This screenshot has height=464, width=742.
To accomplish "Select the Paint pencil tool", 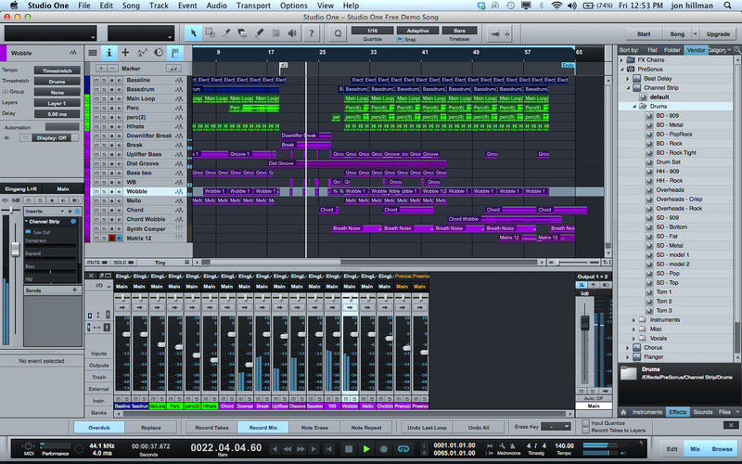I will click(x=260, y=33).
